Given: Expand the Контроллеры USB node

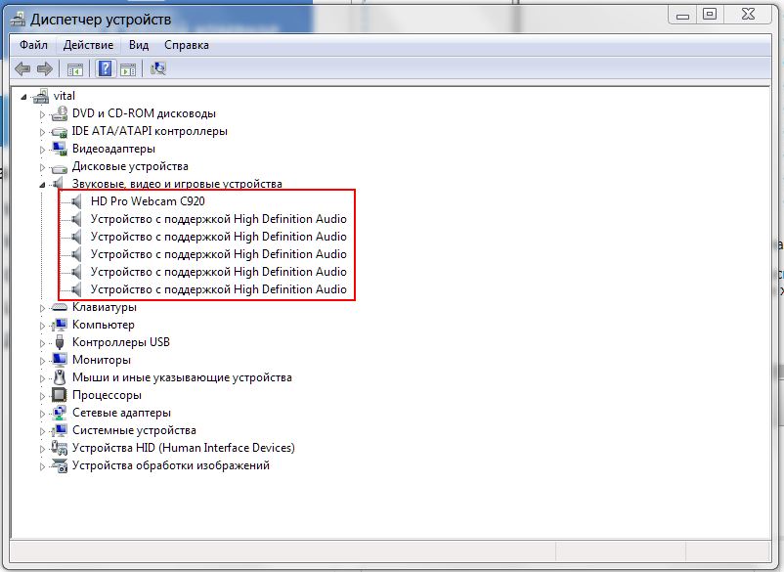Looking at the screenshot, I should pos(42,343).
